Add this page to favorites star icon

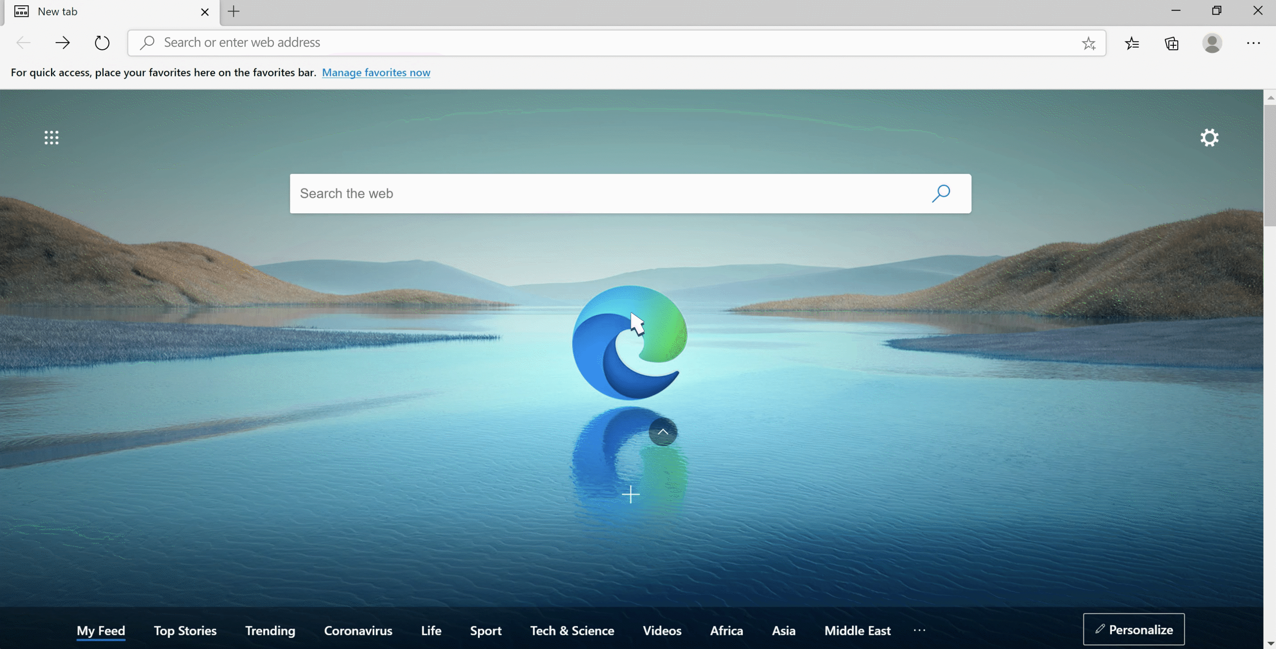coord(1089,43)
